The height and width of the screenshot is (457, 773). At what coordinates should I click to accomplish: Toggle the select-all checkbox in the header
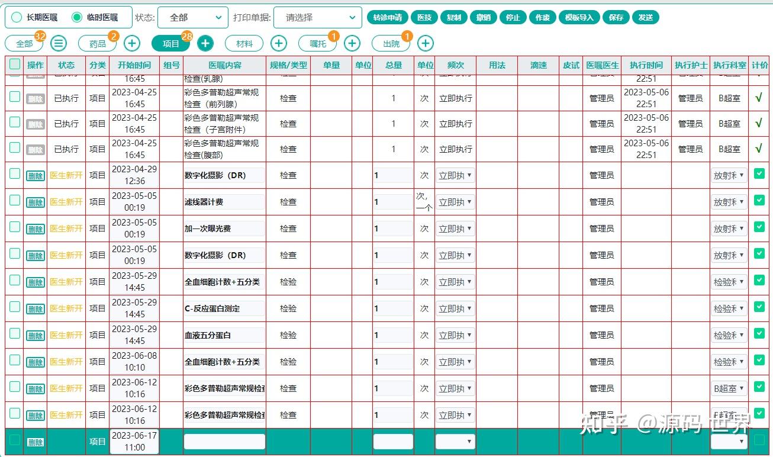14,65
